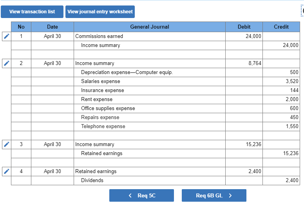Select the April 30 date of entry 4
The height and width of the screenshot is (206, 304).
[52, 171]
